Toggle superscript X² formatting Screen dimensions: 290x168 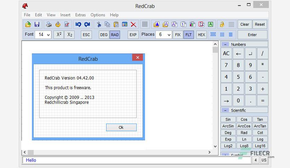[x=59, y=35]
